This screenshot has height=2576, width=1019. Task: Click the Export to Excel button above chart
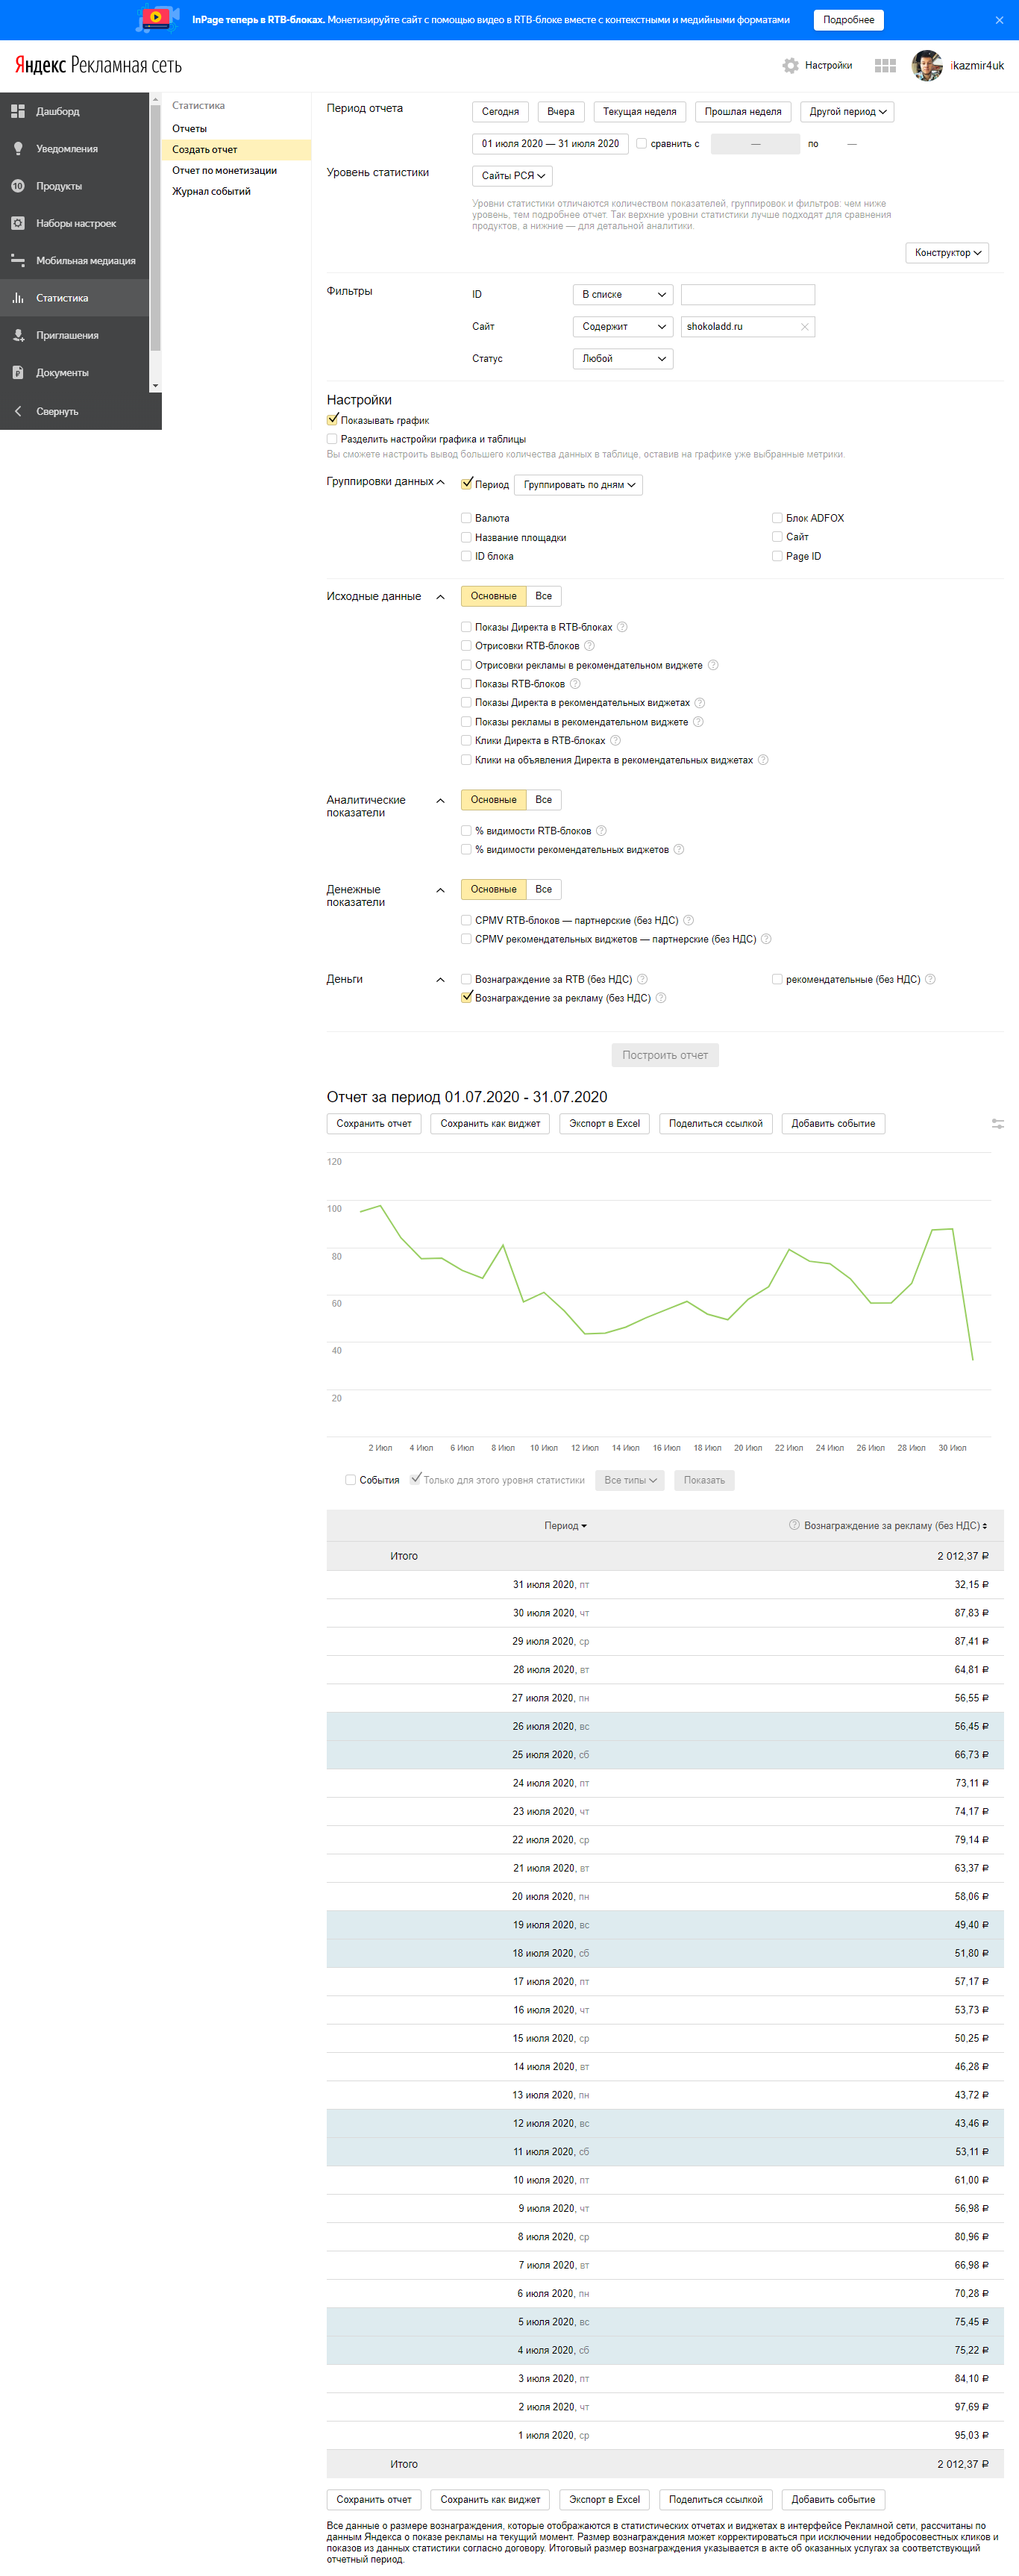(x=604, y=1124)
